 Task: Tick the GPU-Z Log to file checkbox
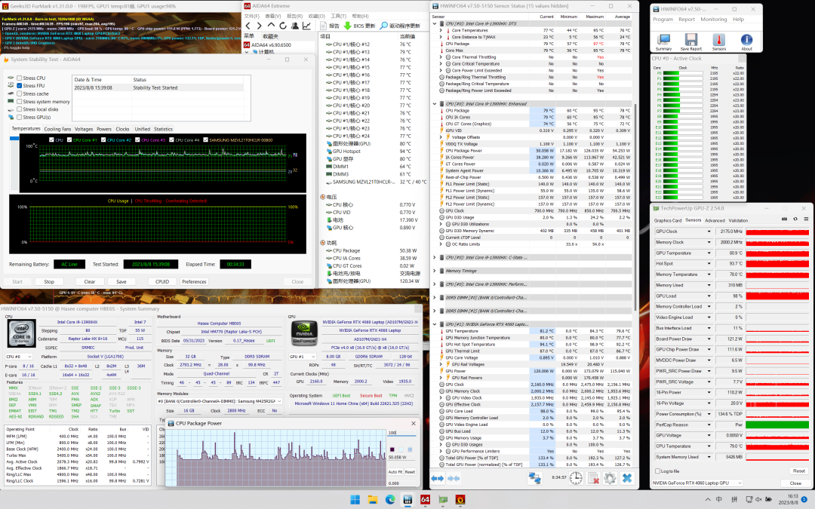[x=656, y=471]
